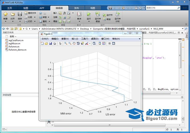The height and width of the screenshot is (133, 190).
Task: Click the Insert Legend icon in Figure toolbar
Action: (x=104, y=43)
